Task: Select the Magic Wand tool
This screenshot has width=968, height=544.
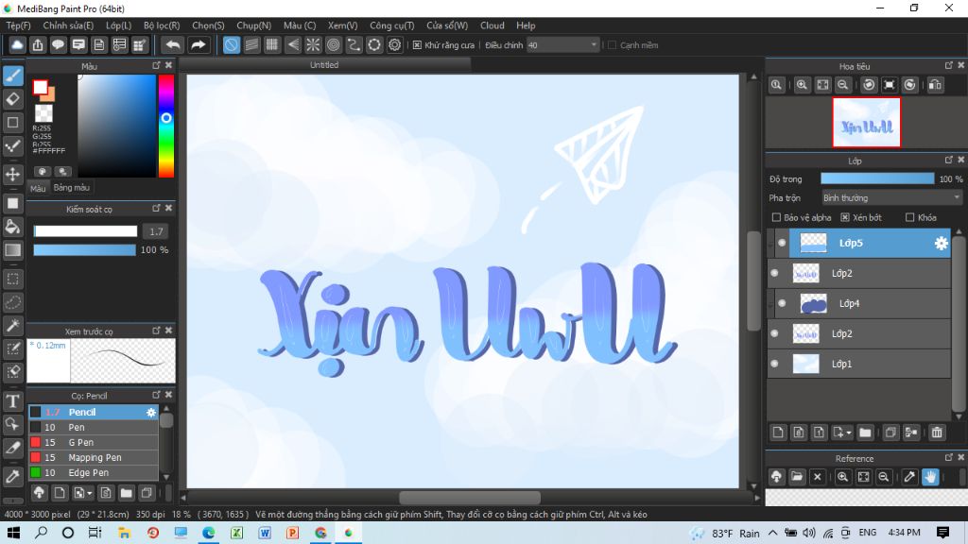Action: click(x=13, y=325)
